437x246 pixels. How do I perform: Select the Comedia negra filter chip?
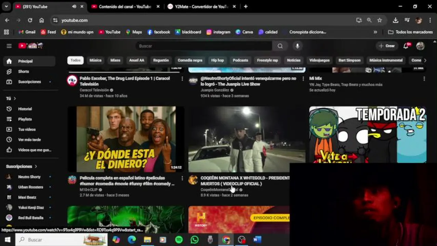point(190,60)
